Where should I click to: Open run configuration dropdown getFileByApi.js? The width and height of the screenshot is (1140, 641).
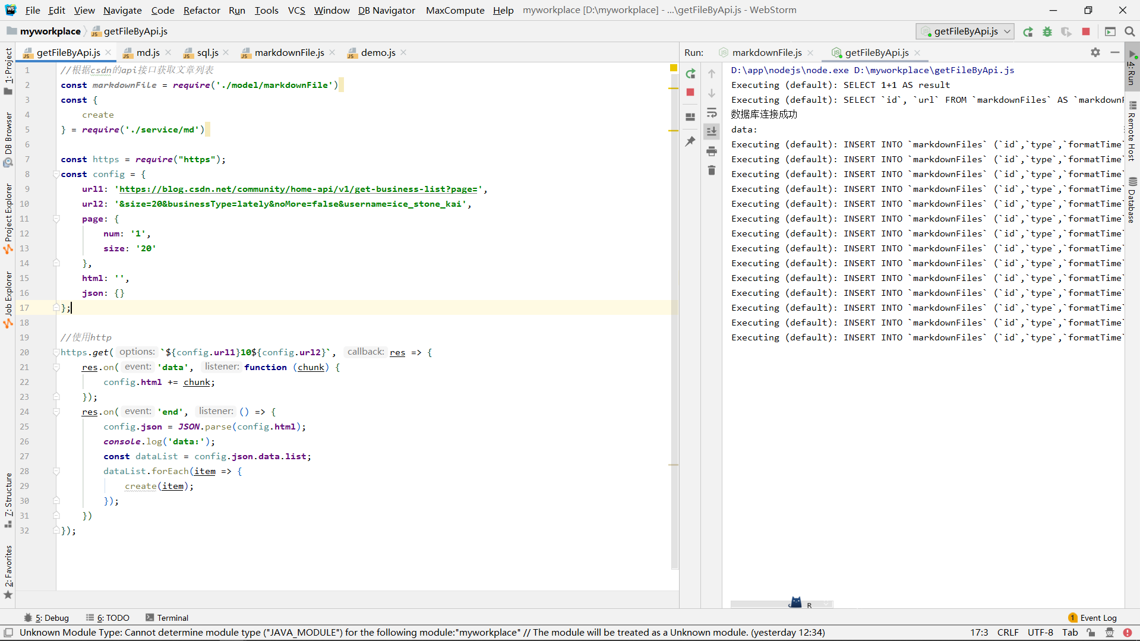tap(965, 31)
